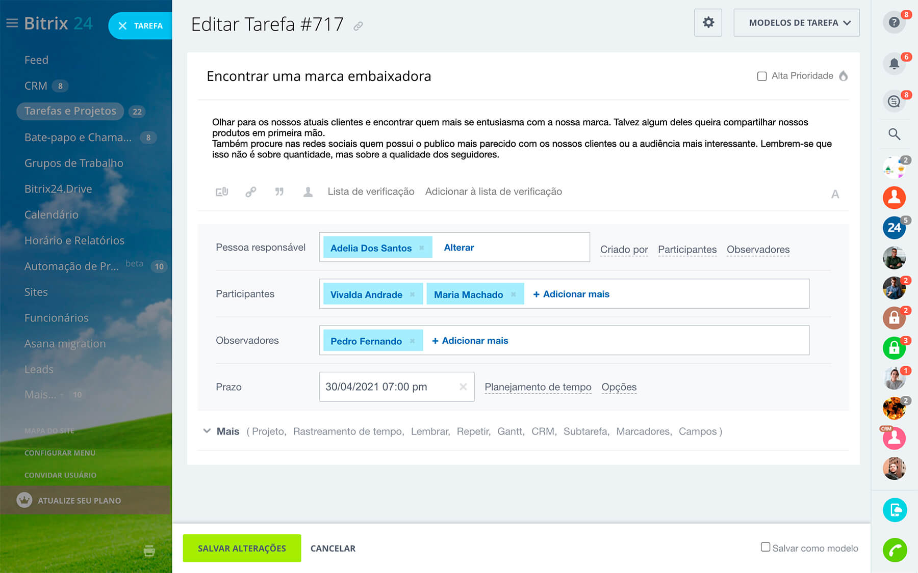Copy task link icon beside title

click(x=359, y=26)
